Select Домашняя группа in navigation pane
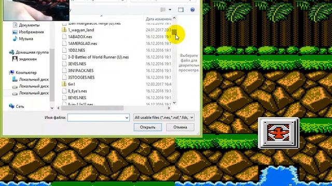The image size is (332, 186). [32, 52]
